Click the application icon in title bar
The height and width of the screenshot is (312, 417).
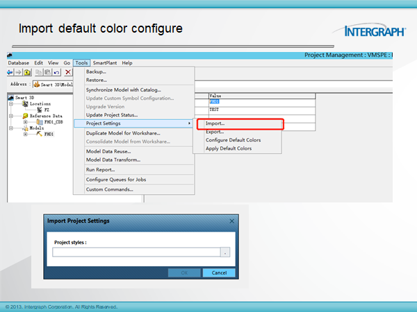click(10, 55)
